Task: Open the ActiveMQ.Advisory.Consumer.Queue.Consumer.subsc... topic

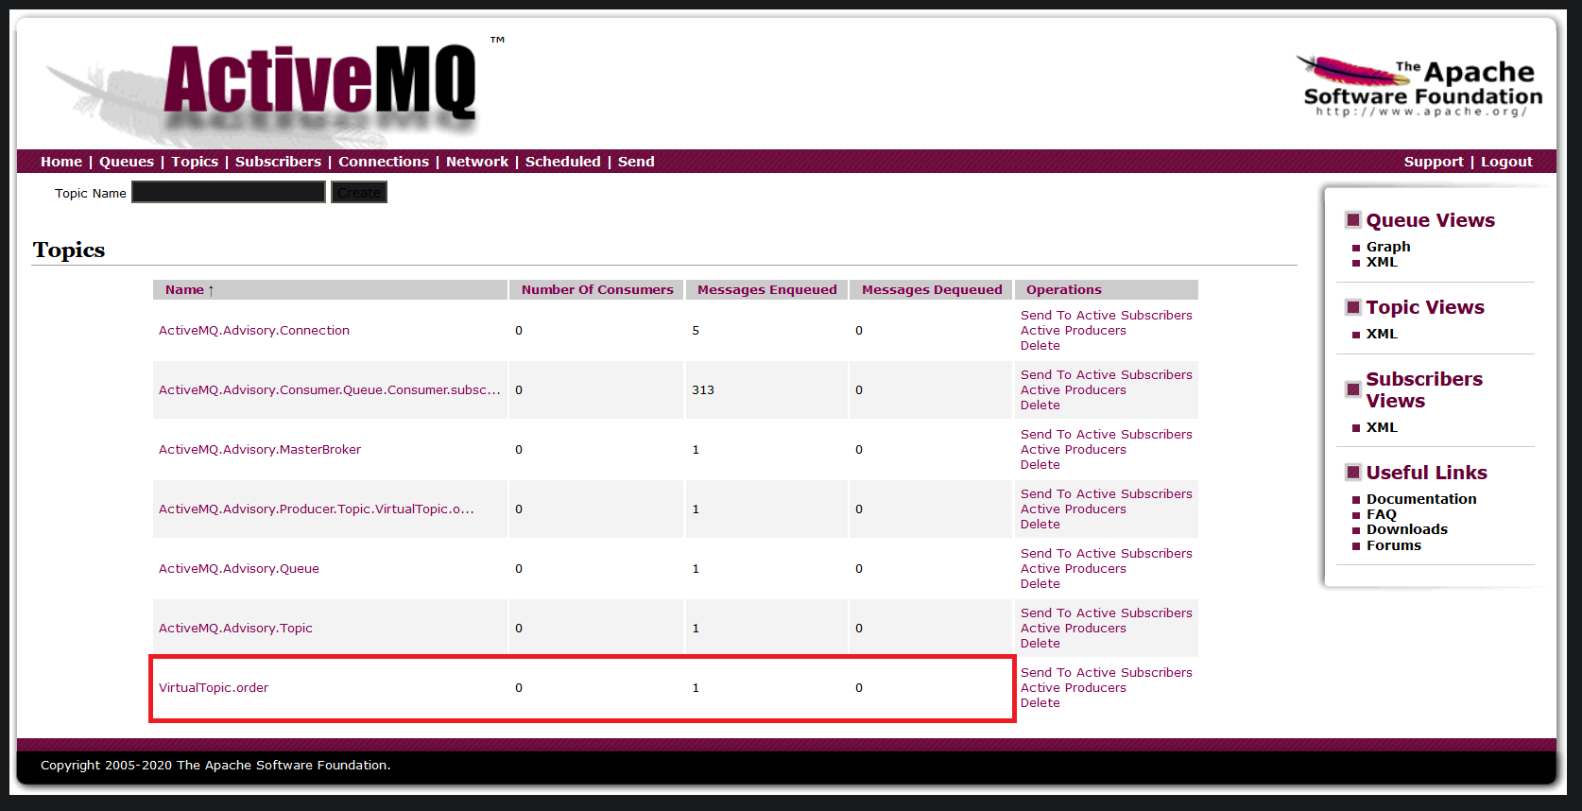Action: pyautogui.click(x=330, y=390)
